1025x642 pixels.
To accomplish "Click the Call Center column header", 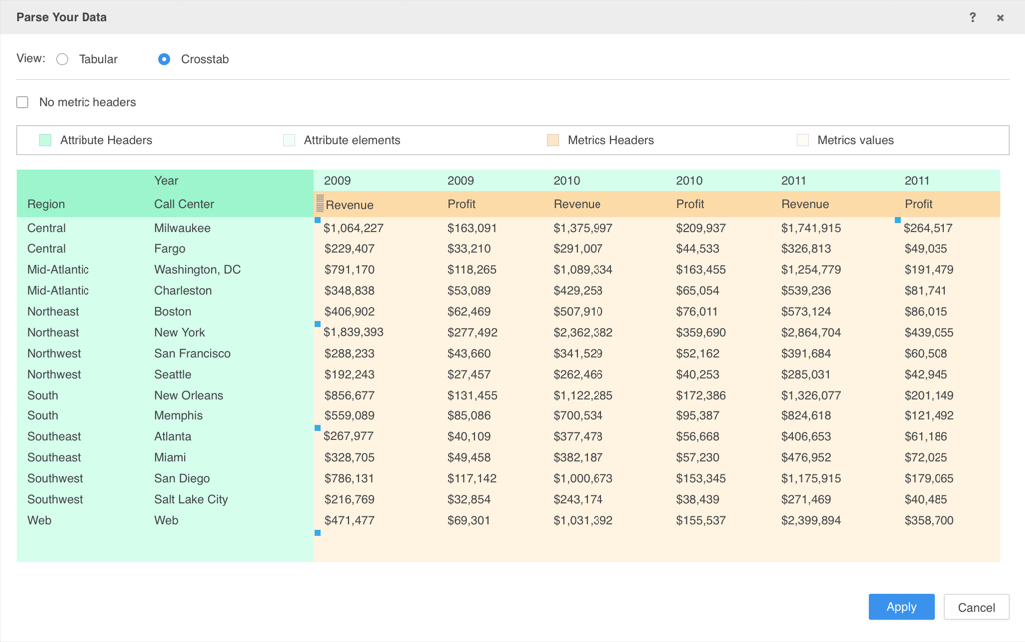I will tap(184, 204).
